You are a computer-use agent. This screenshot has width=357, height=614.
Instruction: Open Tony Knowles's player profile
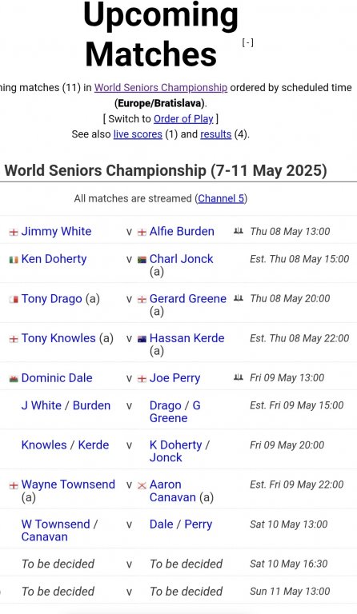58,338
